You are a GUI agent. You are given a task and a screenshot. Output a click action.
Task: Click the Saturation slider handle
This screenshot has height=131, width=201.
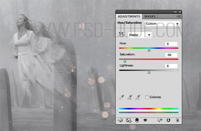coord(125,61)
